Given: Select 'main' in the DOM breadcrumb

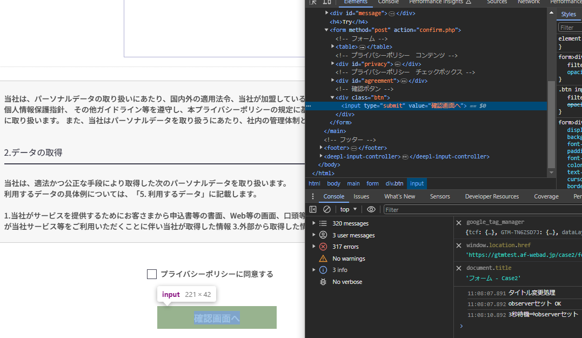Looking at the screenshot, I should click(x=353, y=183).
